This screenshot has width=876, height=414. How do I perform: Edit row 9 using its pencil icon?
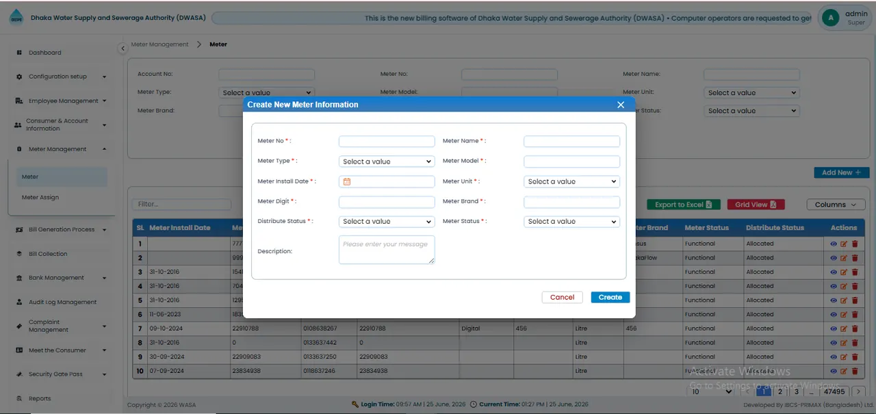click(844, 357)
